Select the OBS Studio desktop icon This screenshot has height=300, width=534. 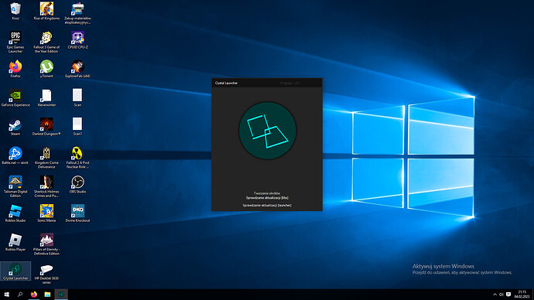click(x=77, y=184)
